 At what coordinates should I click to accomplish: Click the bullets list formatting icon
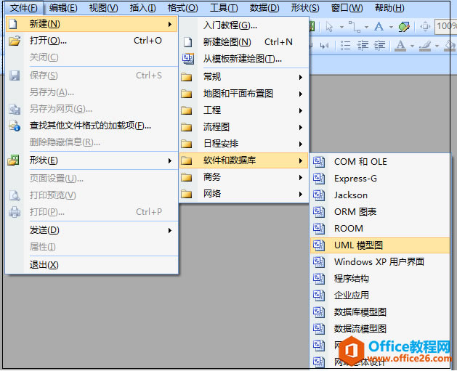[345, 46]
